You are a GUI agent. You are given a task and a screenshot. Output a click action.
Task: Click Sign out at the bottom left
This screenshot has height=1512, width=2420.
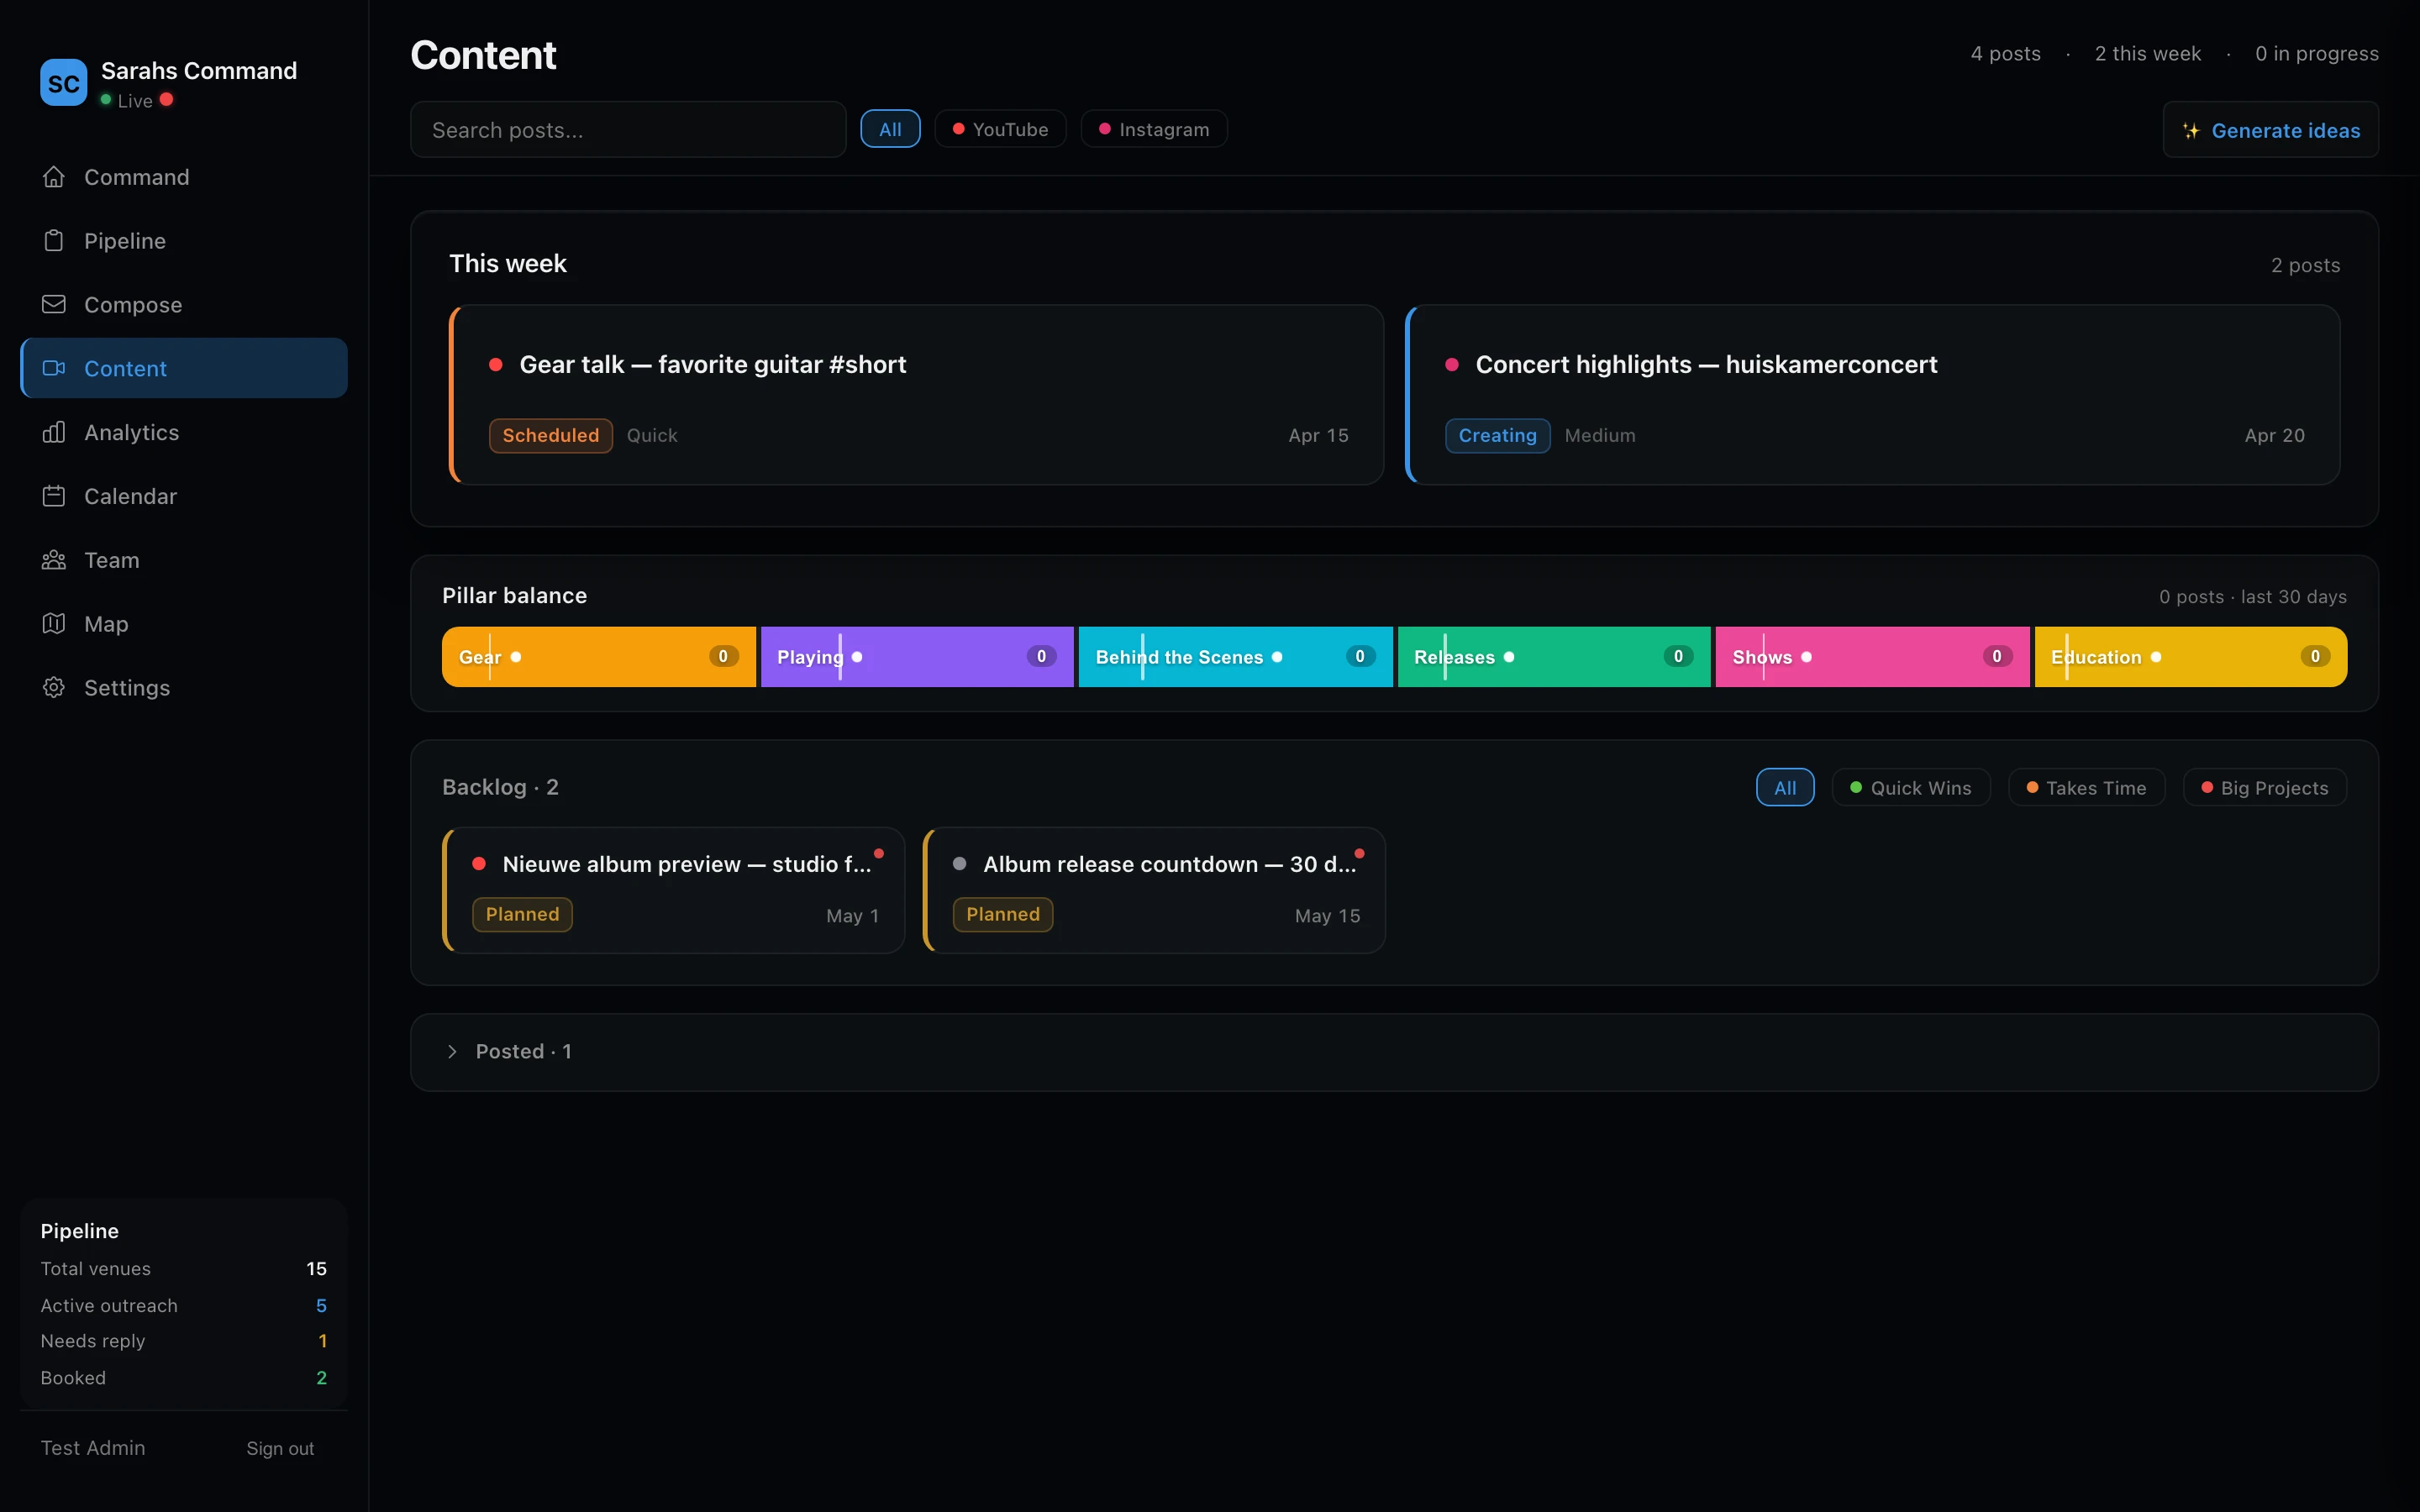pos(279,1447)
